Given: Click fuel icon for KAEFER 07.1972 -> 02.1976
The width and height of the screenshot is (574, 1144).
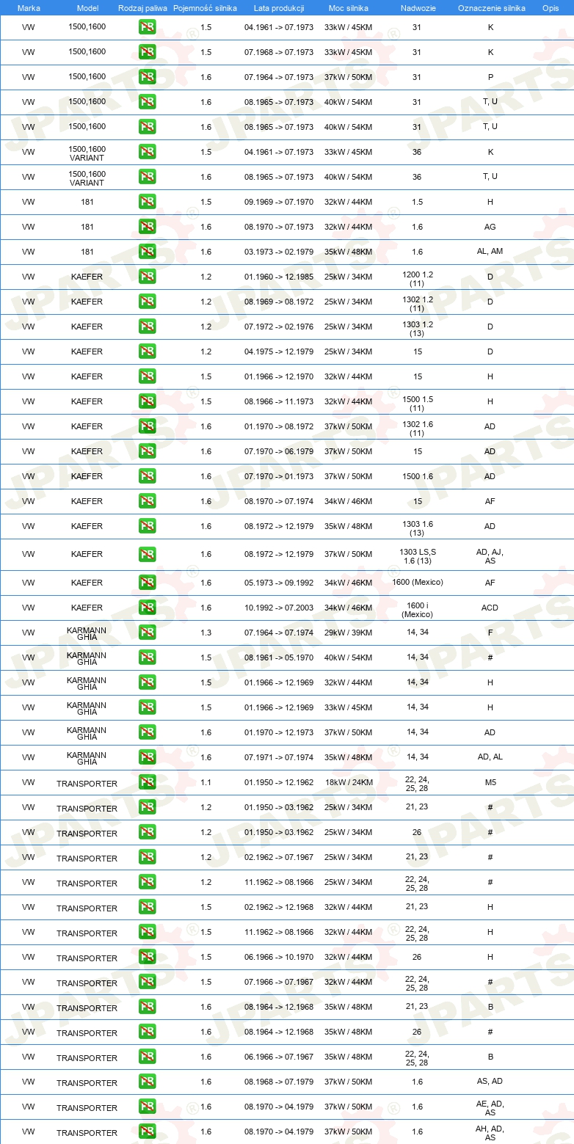Looking at the screenshot, I should pyautogui.click(x=147, y=327).
